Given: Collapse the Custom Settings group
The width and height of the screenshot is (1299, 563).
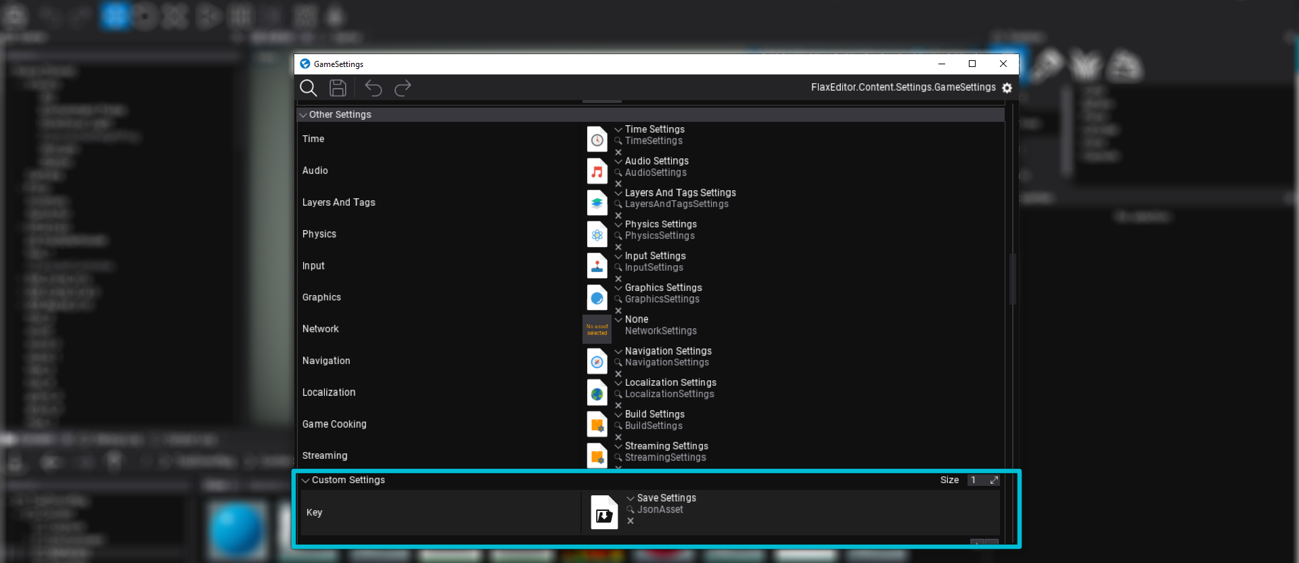Looking at the screenshot, I should coord(306,480).
